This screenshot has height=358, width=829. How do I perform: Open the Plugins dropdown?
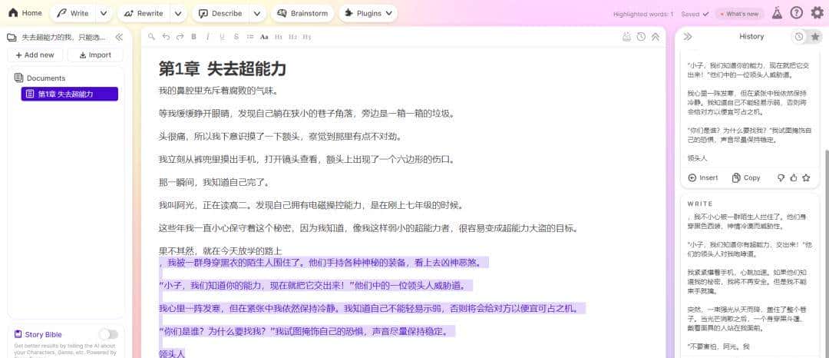368,13
